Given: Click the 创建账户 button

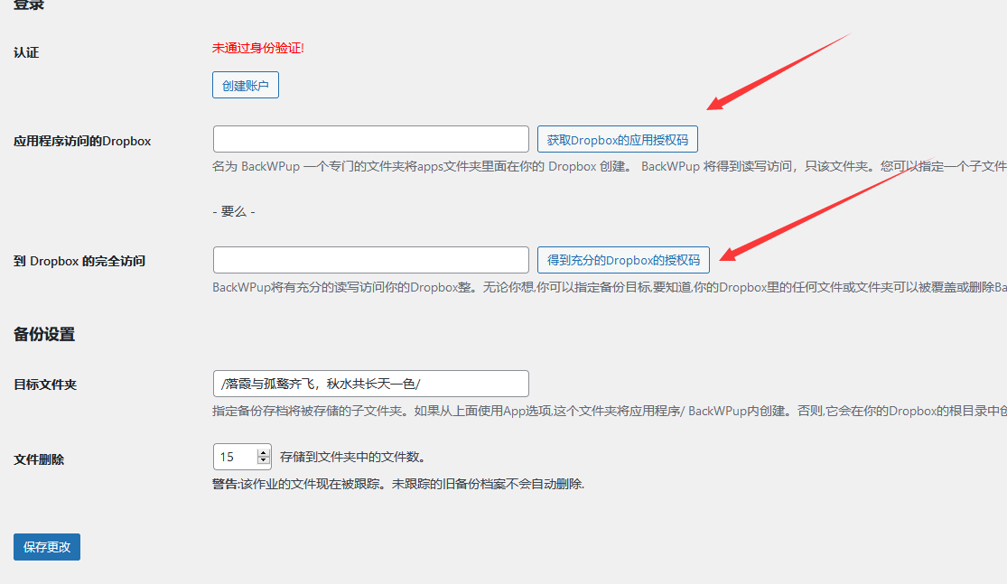Looking at the screenshot, I should tap(246, 85).
